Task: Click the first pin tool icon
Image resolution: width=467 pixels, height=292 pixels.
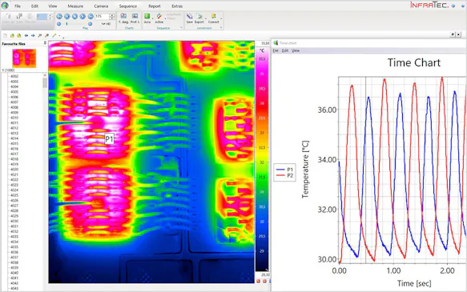Action: [39, 35]
